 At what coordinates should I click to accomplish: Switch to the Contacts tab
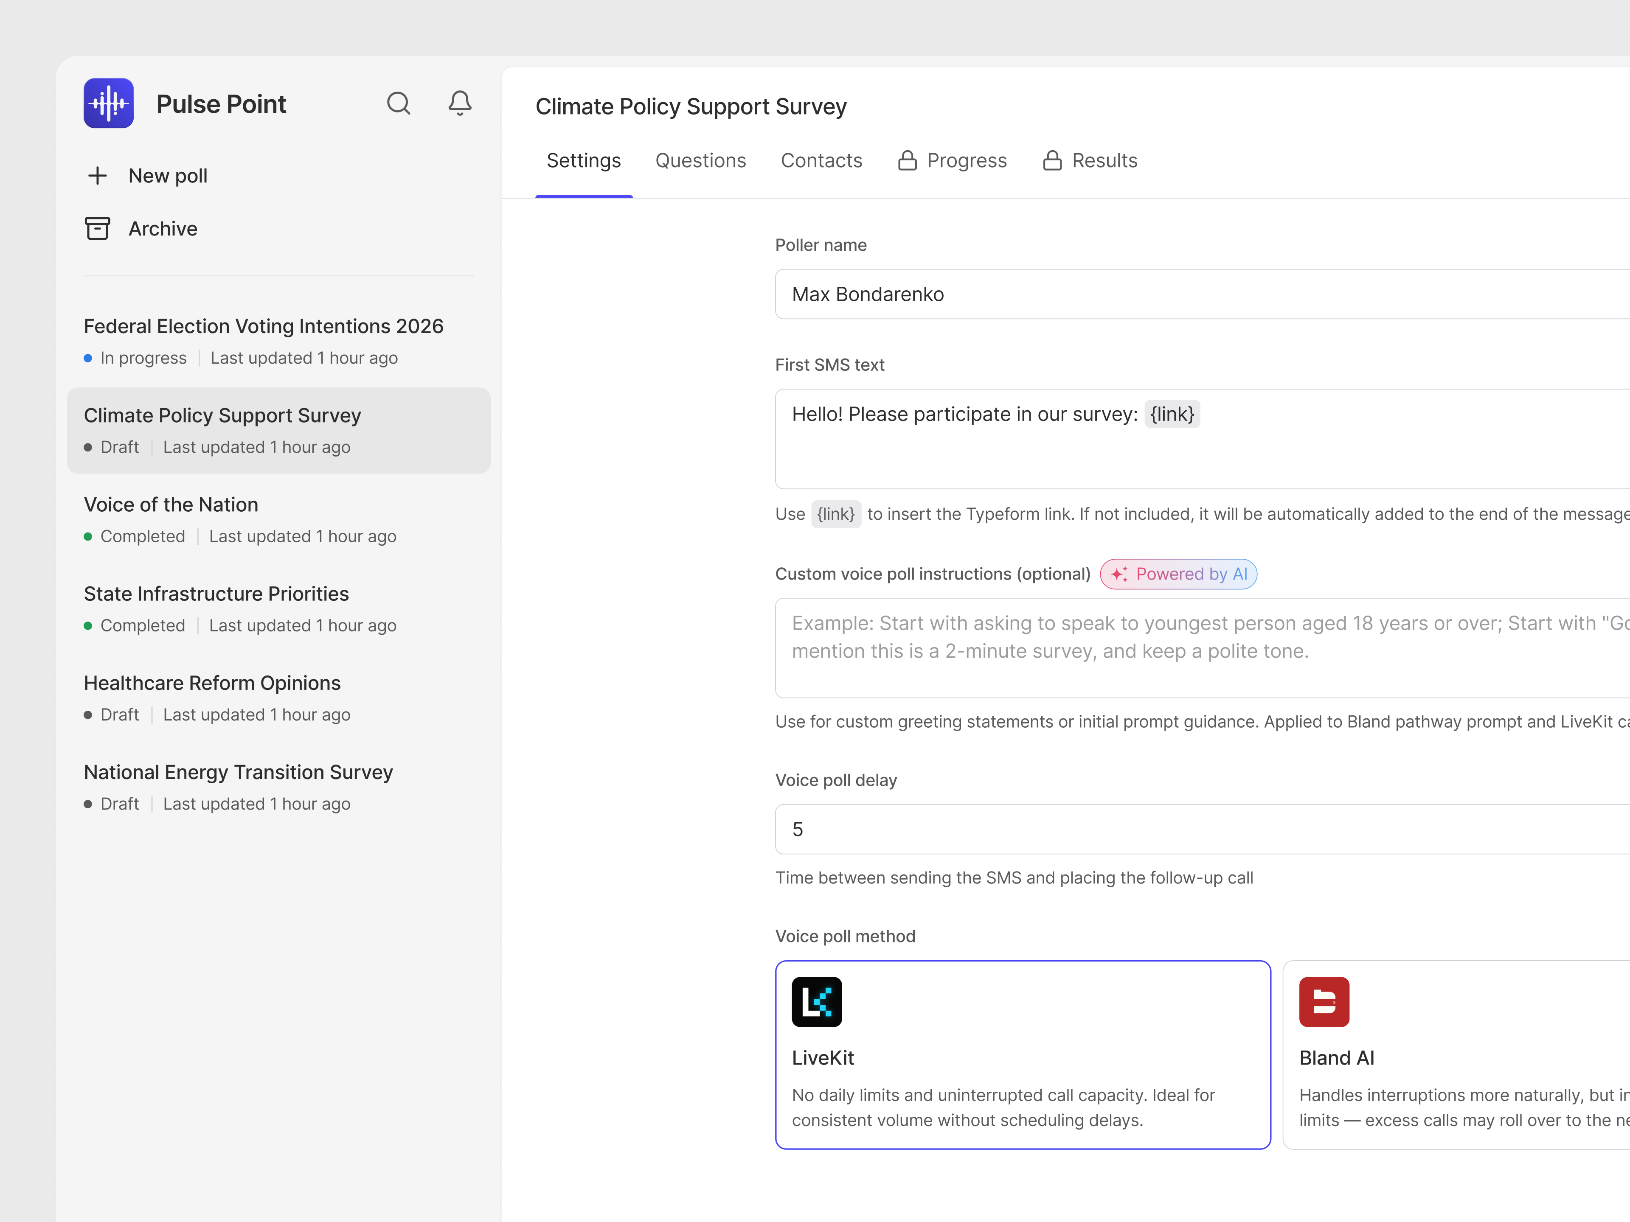822,160
